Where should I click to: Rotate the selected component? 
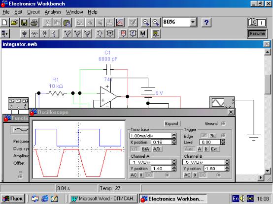pyautogui.click(x=80, y=23)
